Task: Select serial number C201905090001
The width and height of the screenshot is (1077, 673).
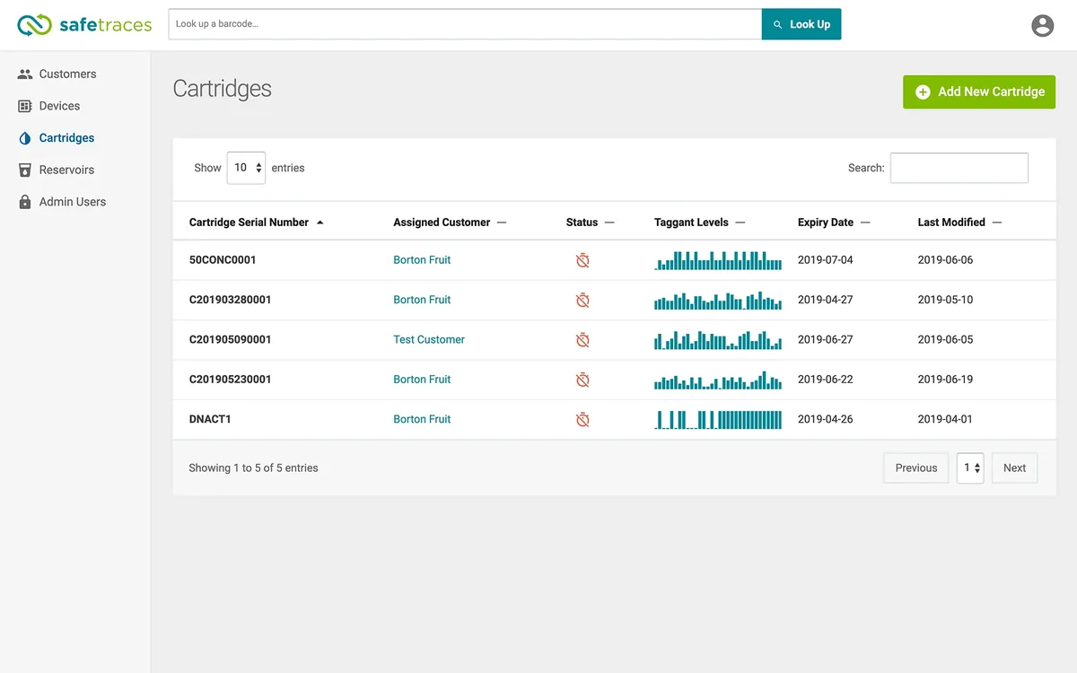Action: point(230,340)
